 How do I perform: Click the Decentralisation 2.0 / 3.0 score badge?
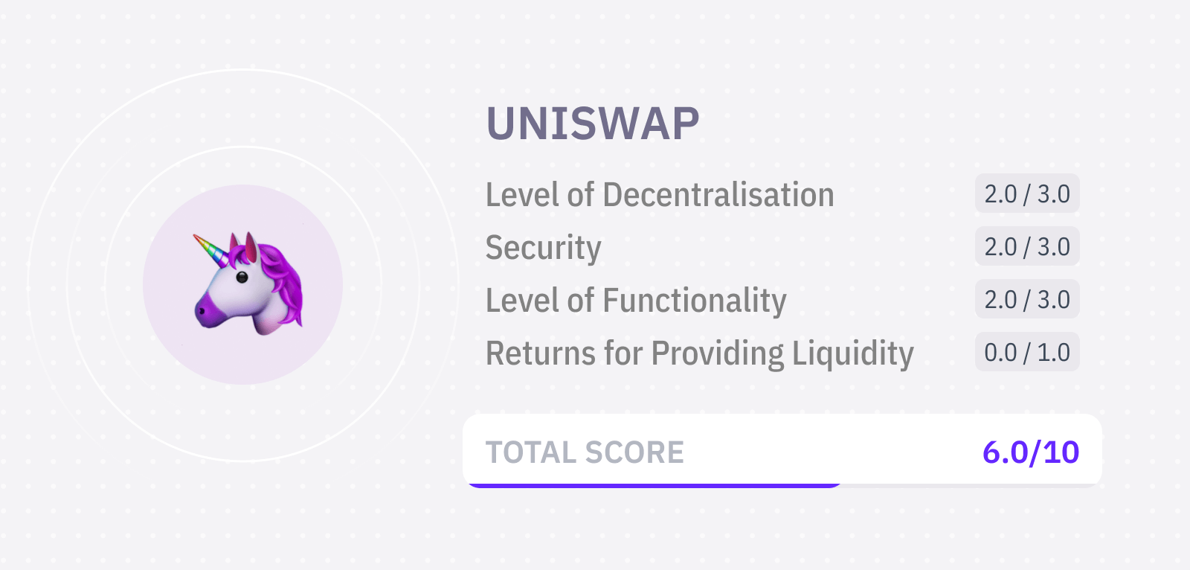tap(1027, 193)
